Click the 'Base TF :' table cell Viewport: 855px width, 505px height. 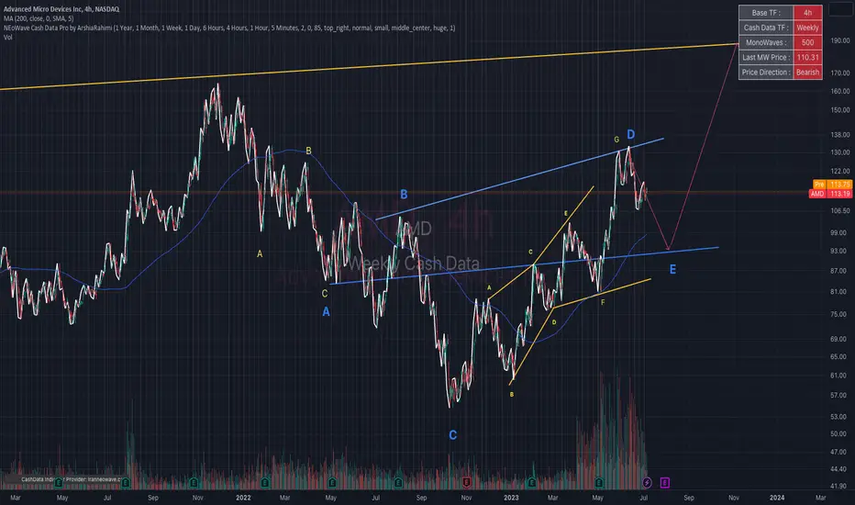(x=766, y=13)
